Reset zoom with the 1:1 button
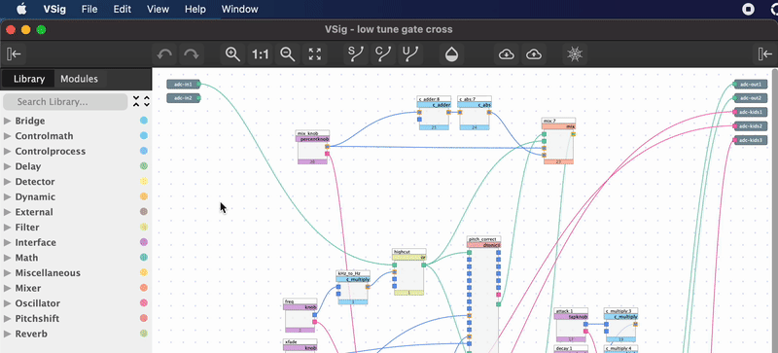The image size is (778, 353). (261, 54)
